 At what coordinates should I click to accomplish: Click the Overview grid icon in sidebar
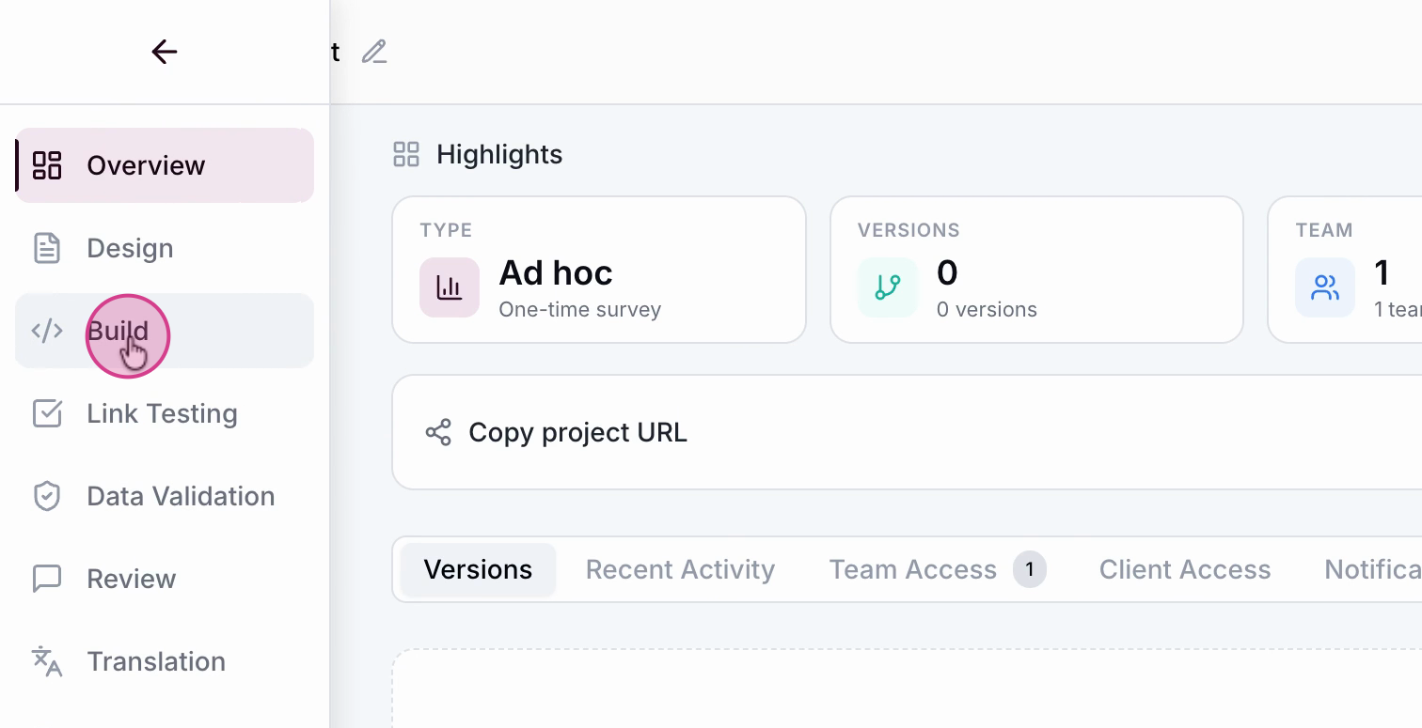(x=47, y=165)
